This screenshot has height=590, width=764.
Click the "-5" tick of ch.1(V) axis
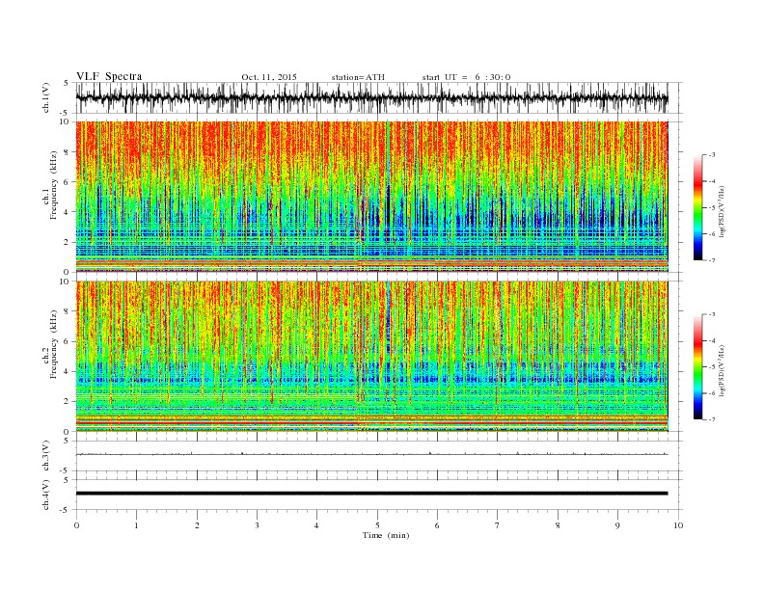[66, 114]
